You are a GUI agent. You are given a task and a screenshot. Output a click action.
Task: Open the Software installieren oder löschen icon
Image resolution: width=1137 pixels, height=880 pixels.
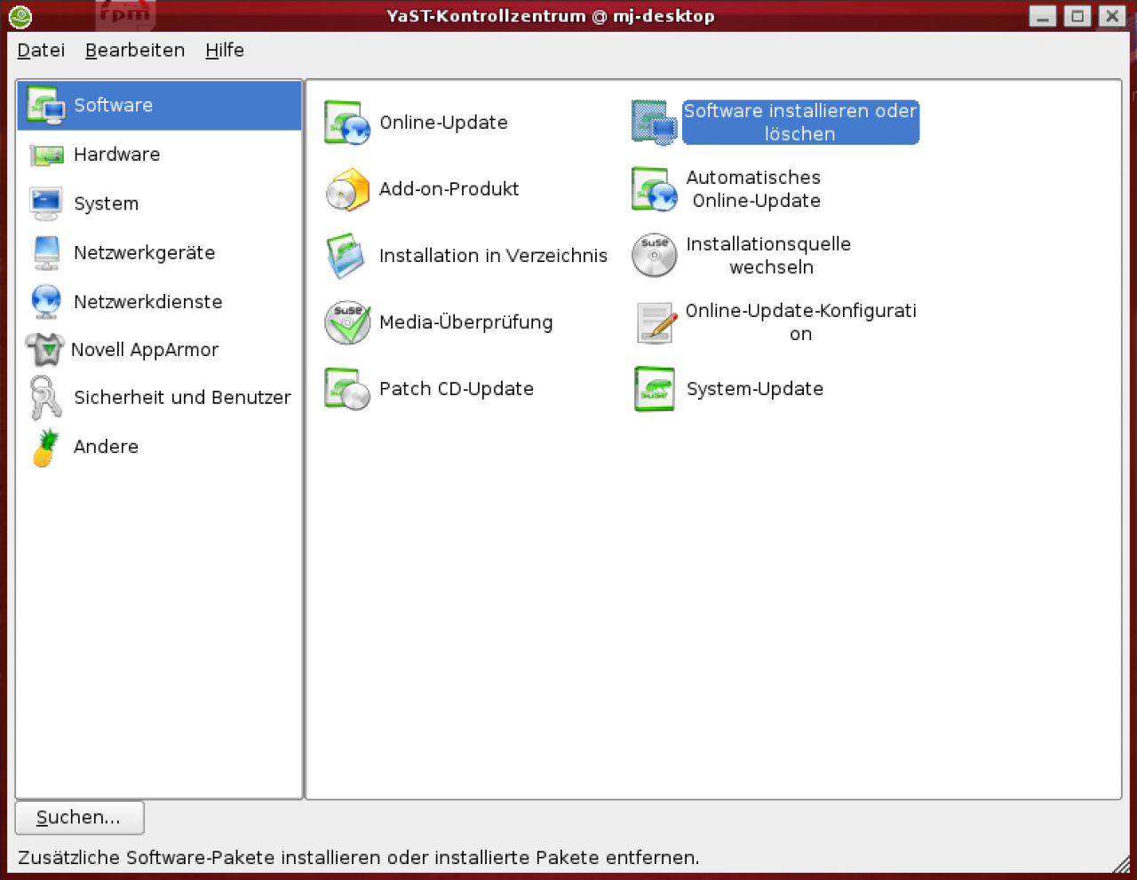[655, 123]
